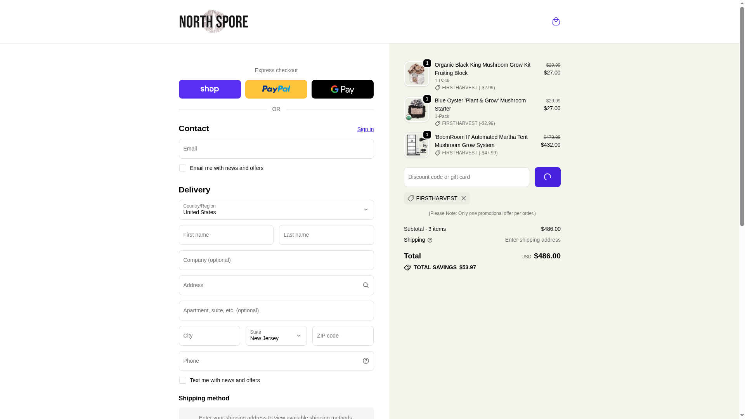Screen dimensions: 745x419
Task: Click the Black King Mushroom Grow Kit thumbnail
Action: tap(416, 74)
